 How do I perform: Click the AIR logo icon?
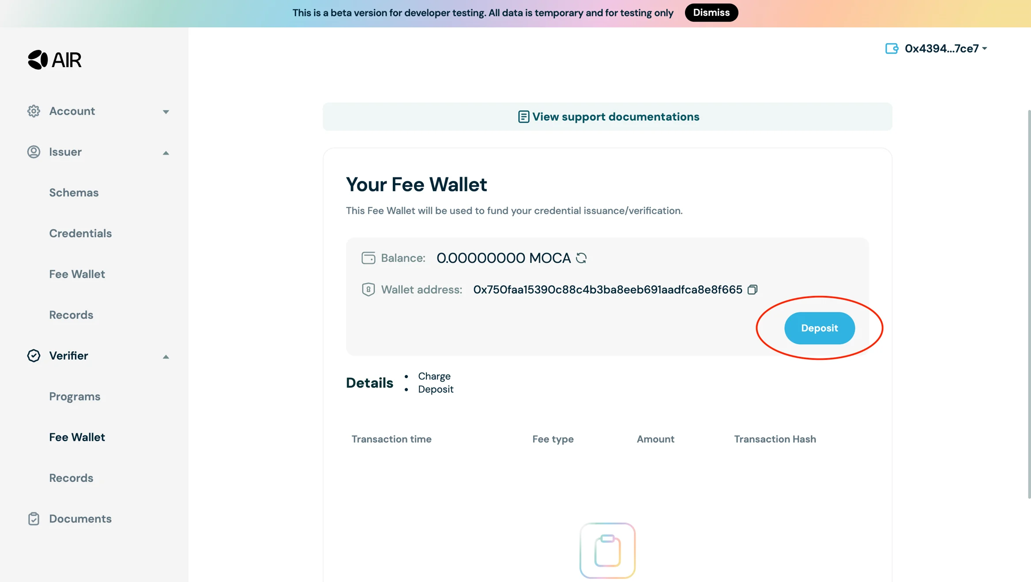[38, 60]
